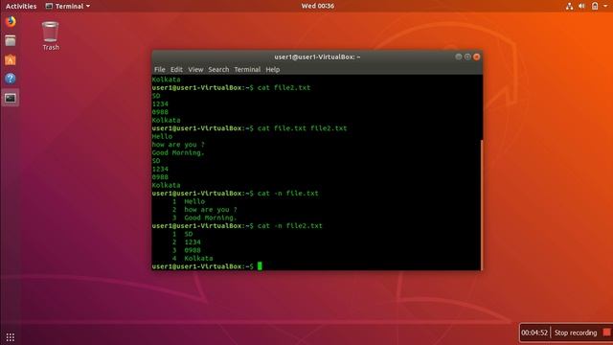Stop the screen recording
This screenshot has width=613, height=345.
(x=576, y=333)
